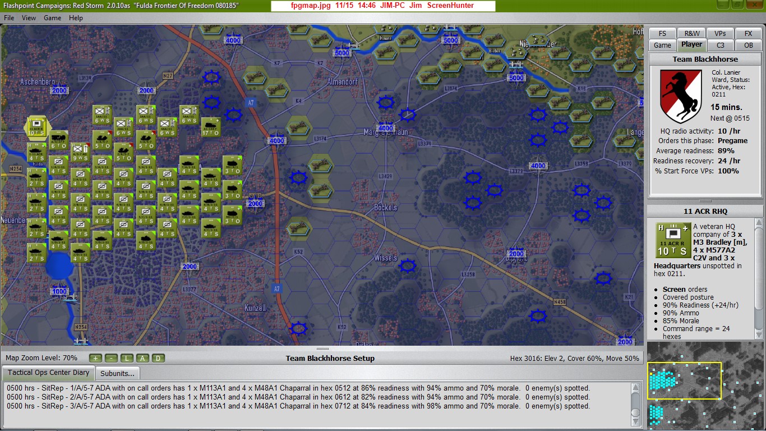The width and height of the screenshot is (766, 431).
Task: Click the L map button
Action: pos(127,358)
